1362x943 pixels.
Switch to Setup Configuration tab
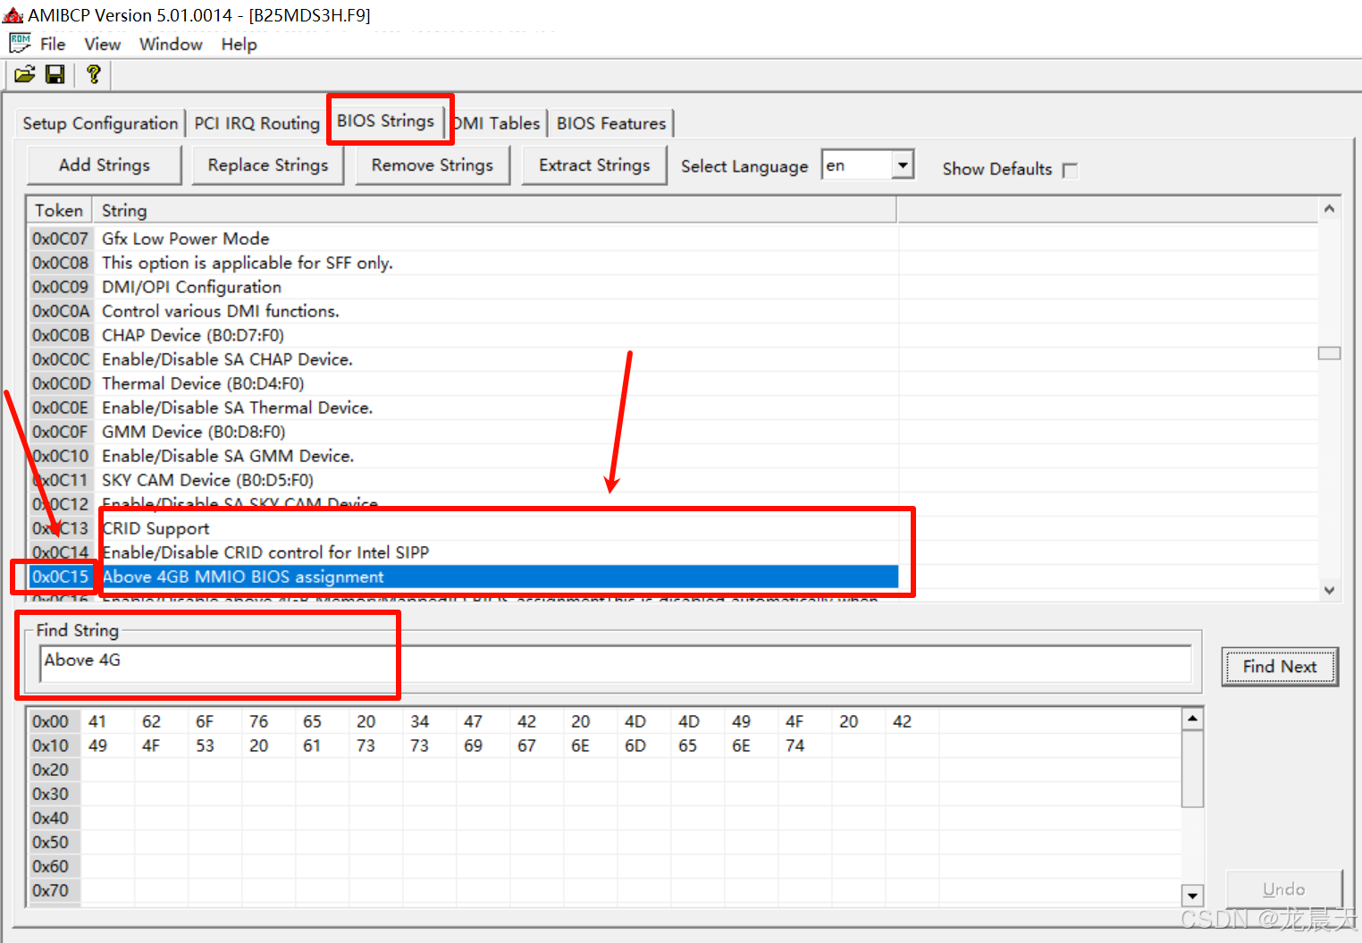(x=100, y=123)
